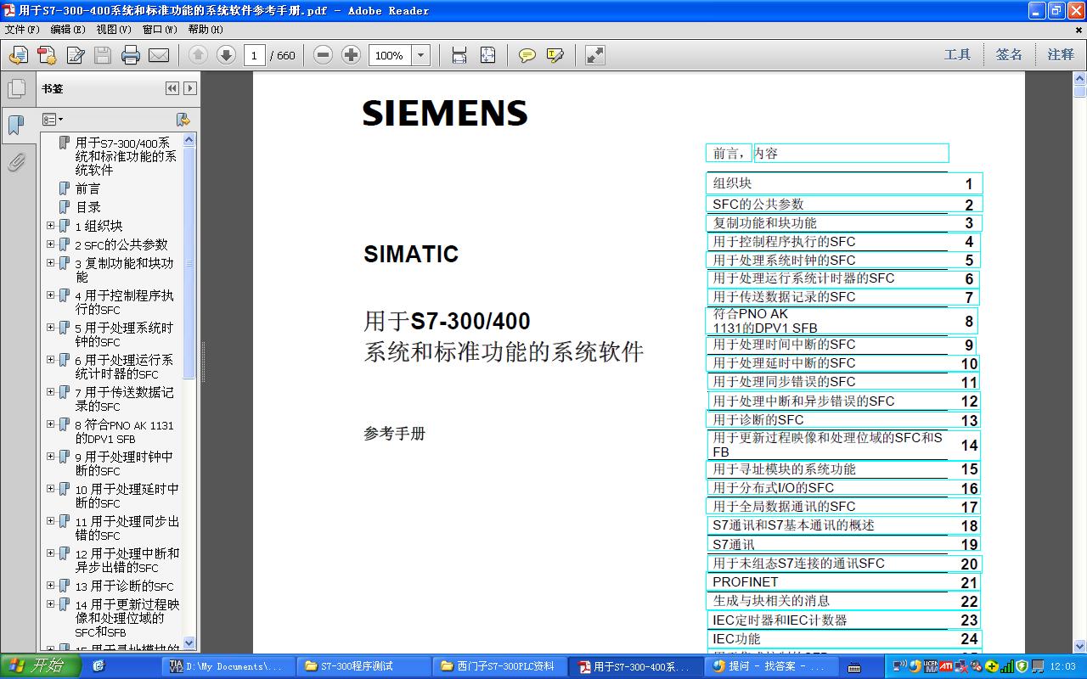Image resolution: width=1087 pixels, height=679 pixels.
Task: Select the 8 符合PNO AK 1131 bookmark
Action: coord(124,432)
